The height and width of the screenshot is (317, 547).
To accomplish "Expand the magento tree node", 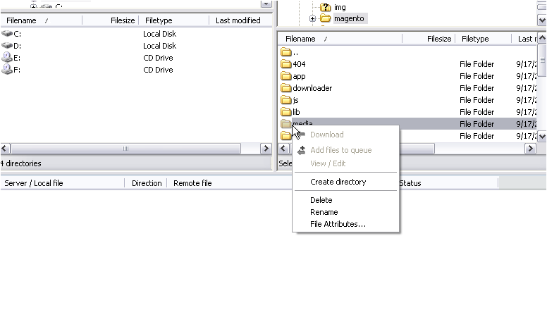I will point(313,18).
